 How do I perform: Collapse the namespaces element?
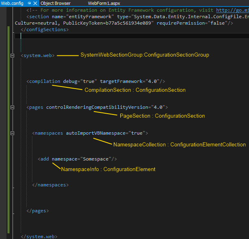[13, 133]
